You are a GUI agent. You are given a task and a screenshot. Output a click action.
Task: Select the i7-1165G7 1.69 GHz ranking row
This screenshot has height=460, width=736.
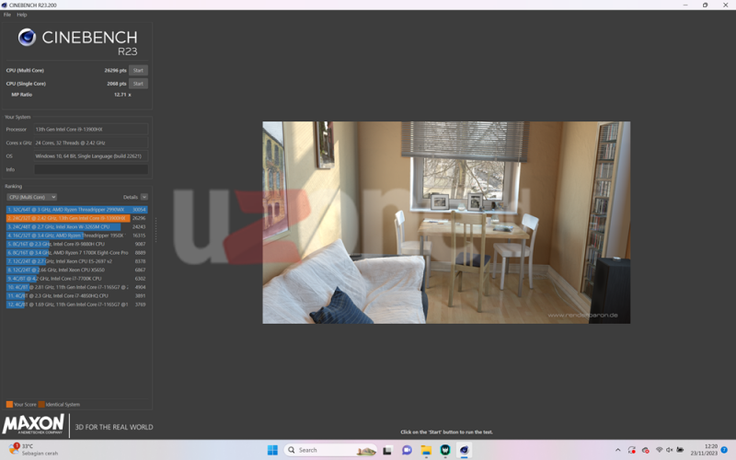[76, 305]
